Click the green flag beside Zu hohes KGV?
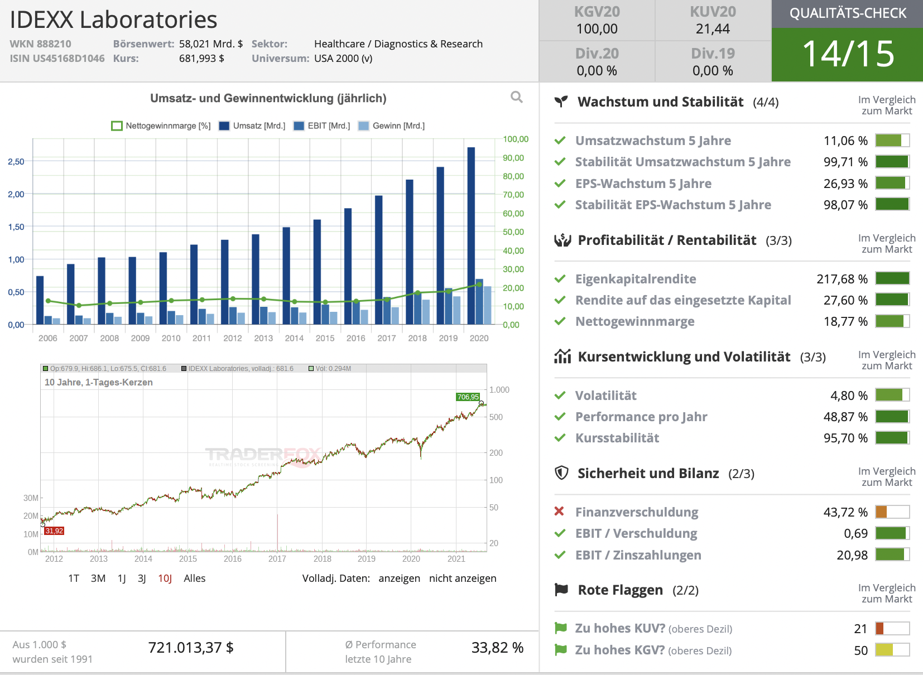This screenshot has height=675, width=923. point(561,650)
